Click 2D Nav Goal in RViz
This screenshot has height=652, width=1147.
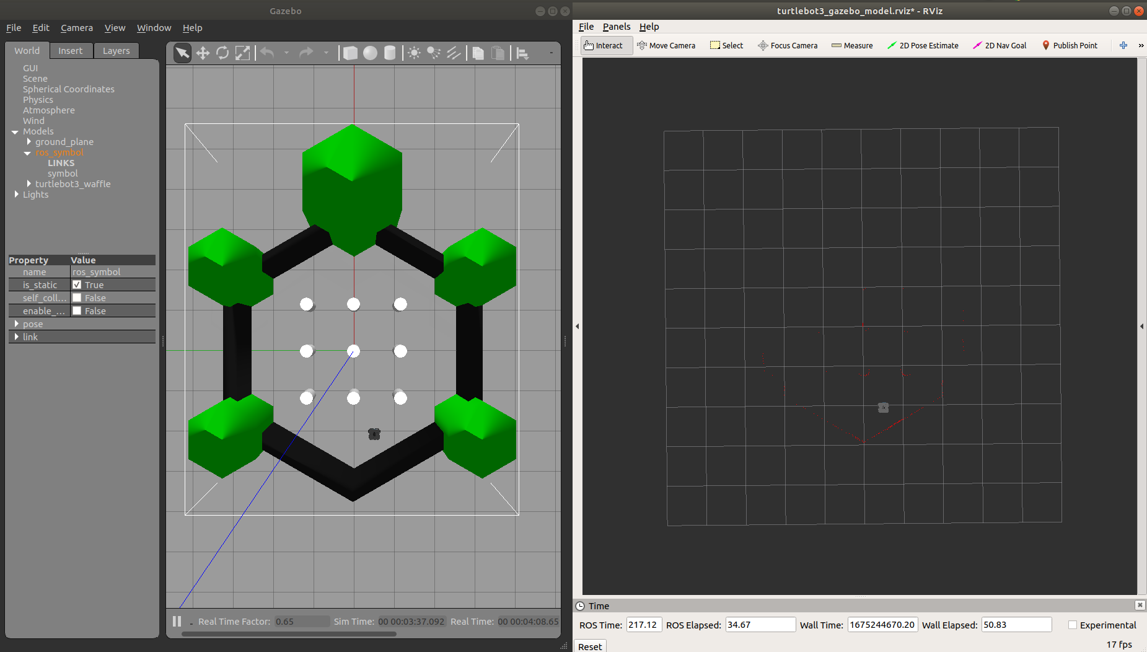tap(1000, 45)
